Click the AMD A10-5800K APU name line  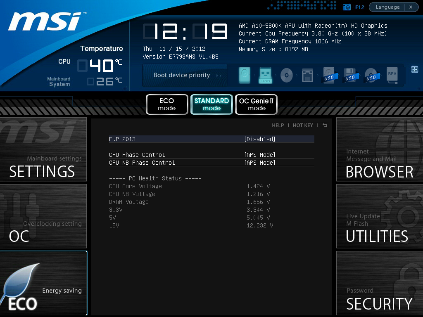(x=313, y=26)
